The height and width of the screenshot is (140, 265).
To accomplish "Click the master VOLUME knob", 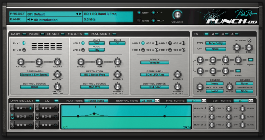I will click(x=177, y=15).
